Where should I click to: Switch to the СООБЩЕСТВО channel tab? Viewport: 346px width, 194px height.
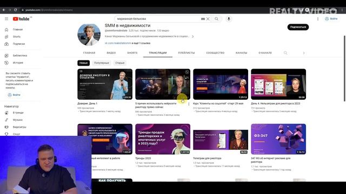(215, 53)
